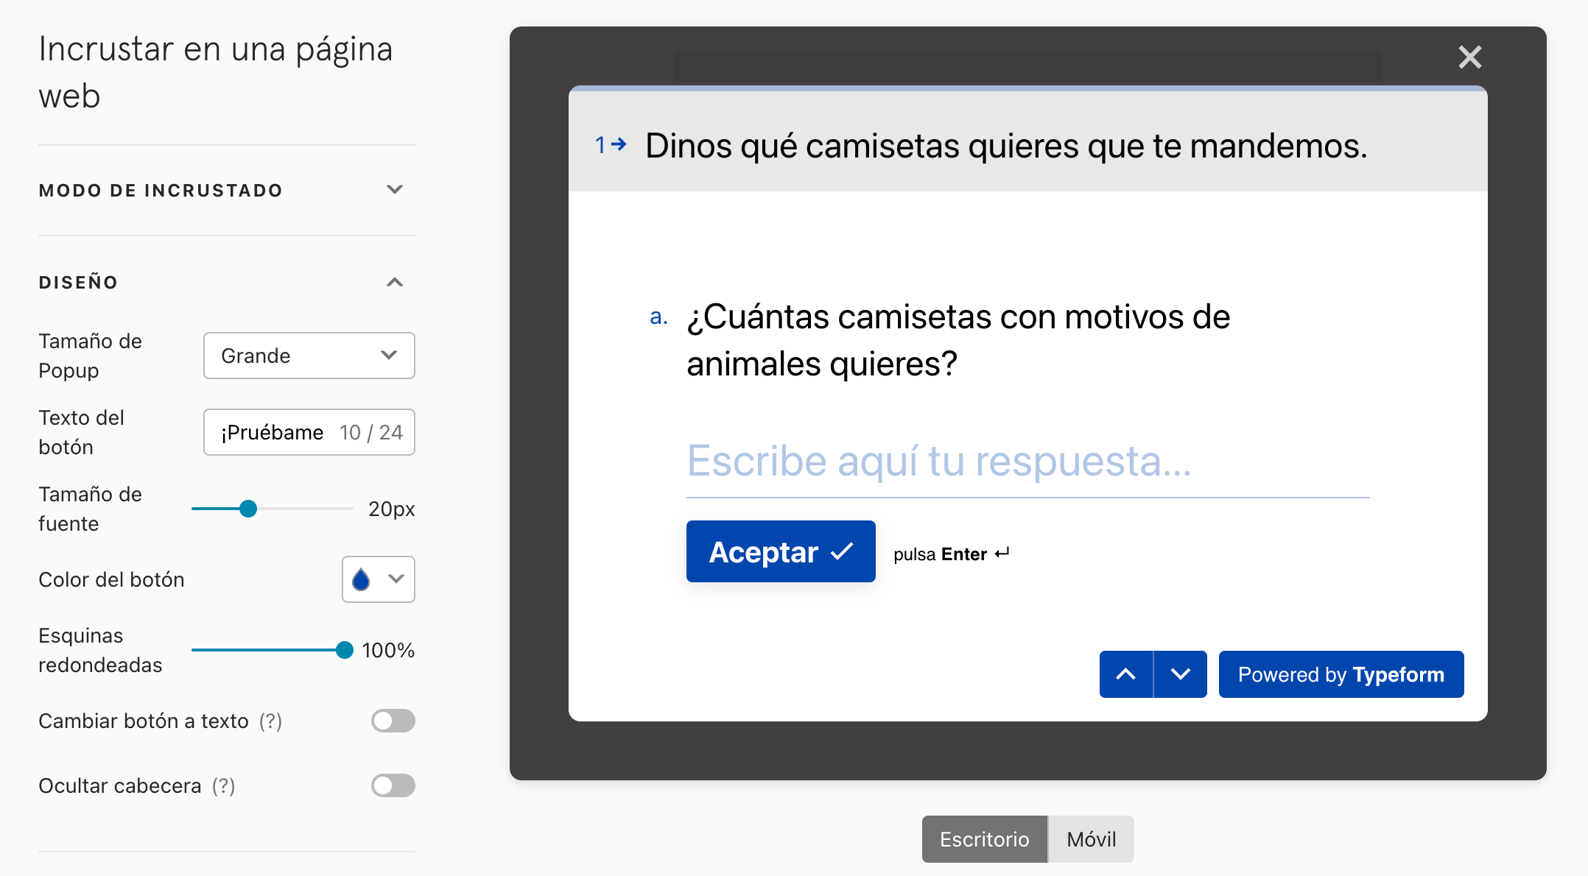Screen dimensions: 1588x876
Task: Toggle Cambiar botón a texto switch
Action: pyautogui.click(x=393, y=721)
